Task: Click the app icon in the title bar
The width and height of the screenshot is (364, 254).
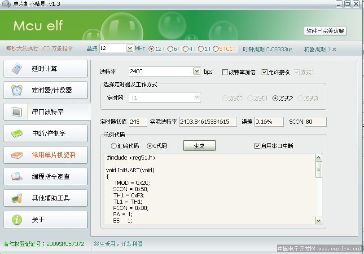Action: [6, 4]
